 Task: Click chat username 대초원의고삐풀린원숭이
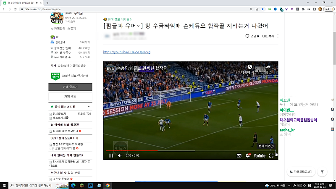coord(298,120)
